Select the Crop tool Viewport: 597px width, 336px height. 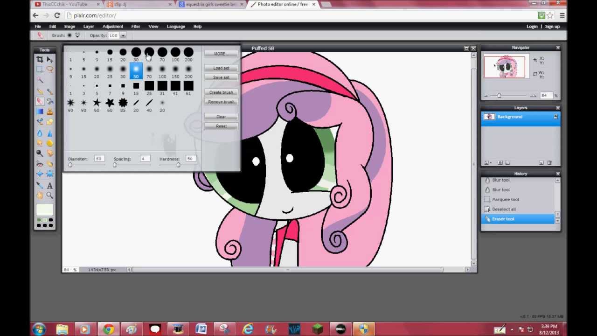pos(40,59)
